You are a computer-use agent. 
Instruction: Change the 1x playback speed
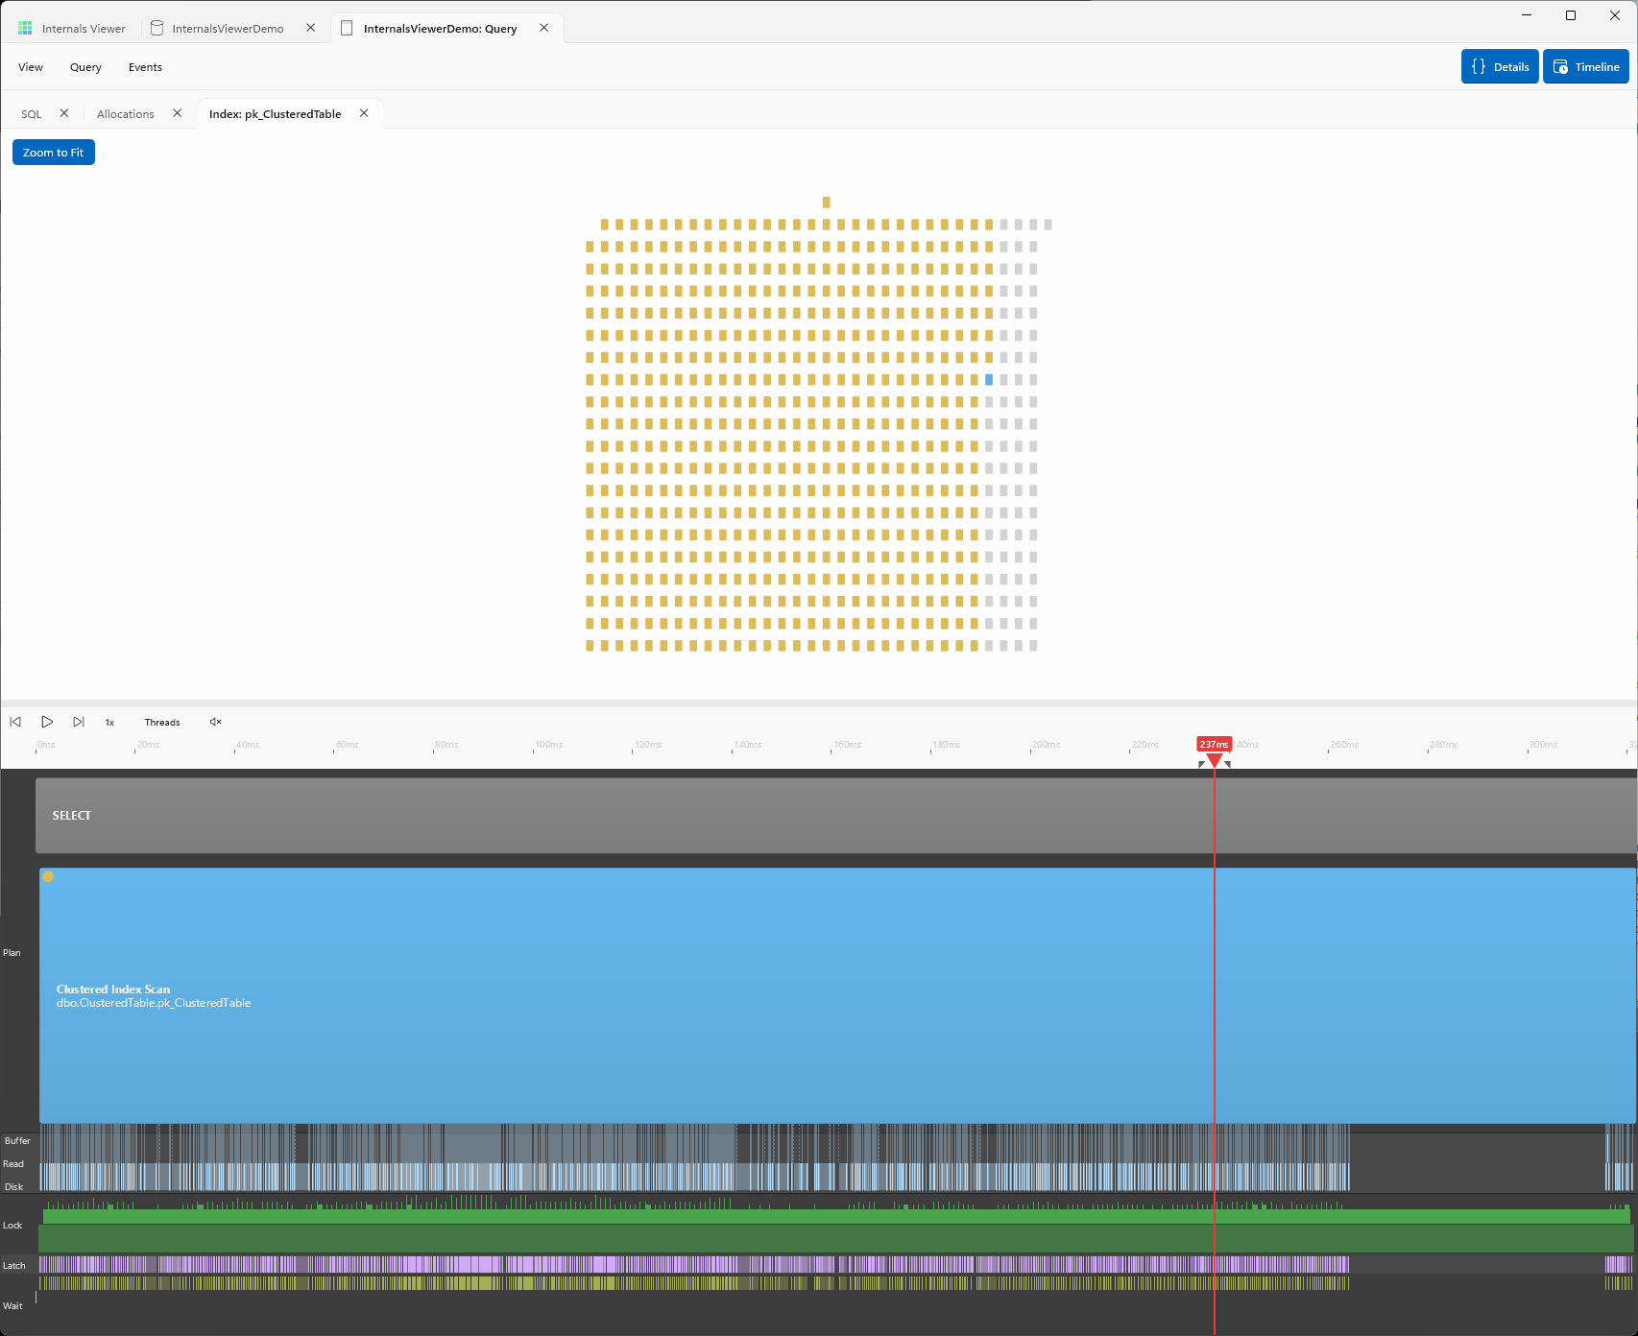[109, 723]
